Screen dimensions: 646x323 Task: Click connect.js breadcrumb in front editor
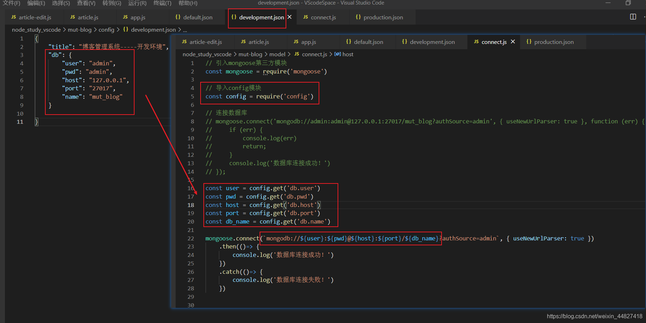[x=314, y=54]
